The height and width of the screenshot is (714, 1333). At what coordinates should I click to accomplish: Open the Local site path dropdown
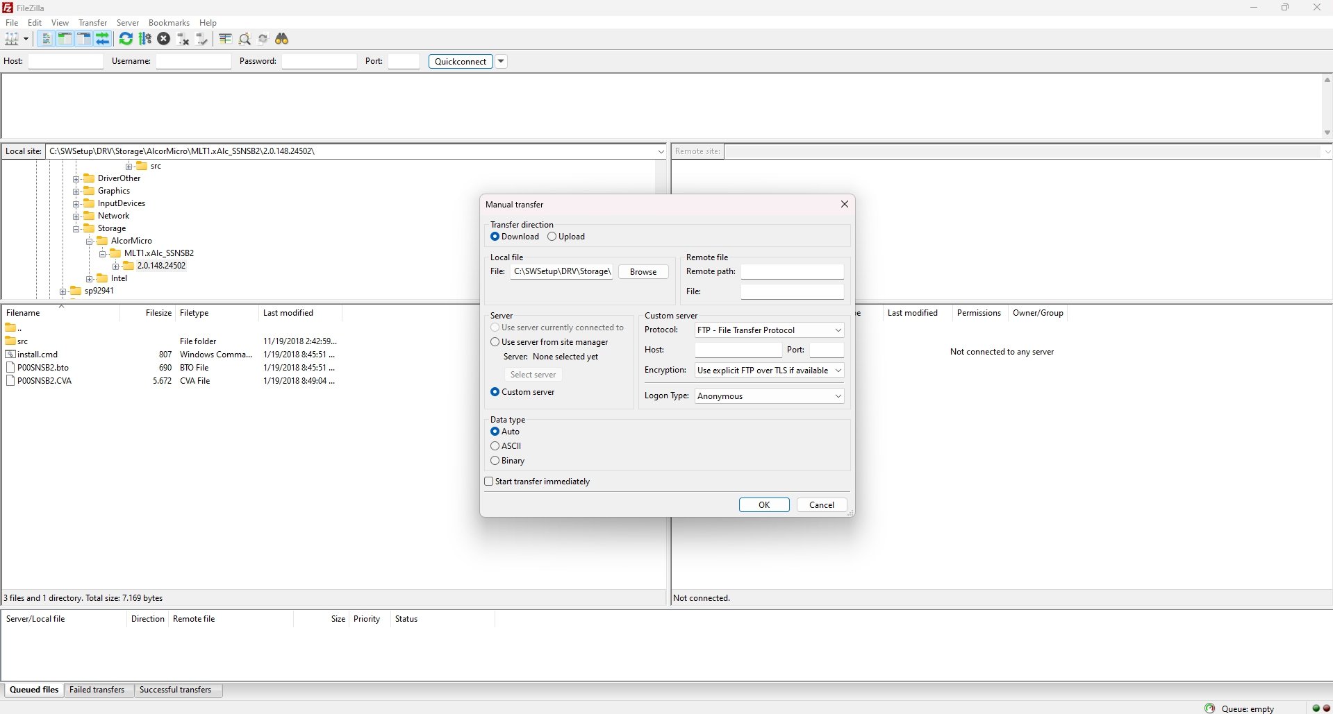661,151
